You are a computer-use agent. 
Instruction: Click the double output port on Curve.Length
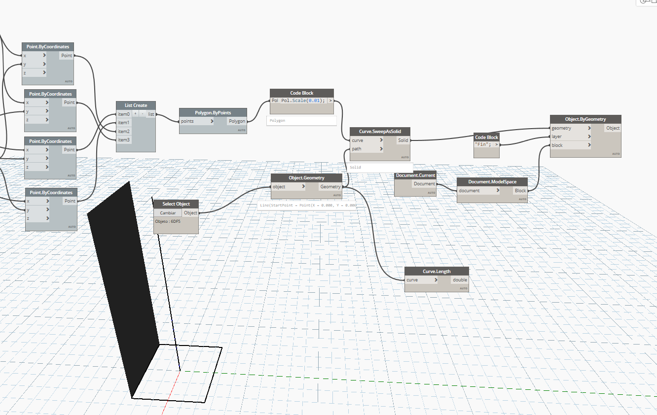pyautogui.click(x=460, y=280)
